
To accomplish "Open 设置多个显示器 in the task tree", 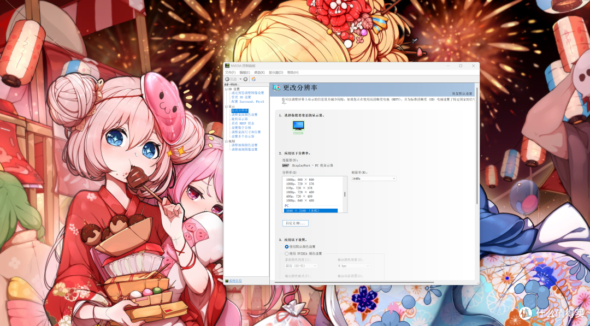I will click(243, 137).
